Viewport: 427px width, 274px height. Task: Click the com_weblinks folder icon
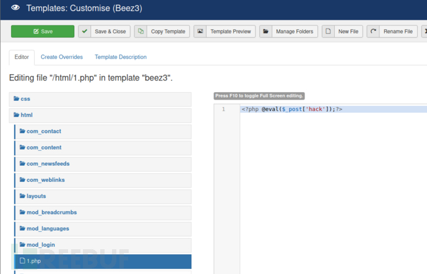(22, 180)
